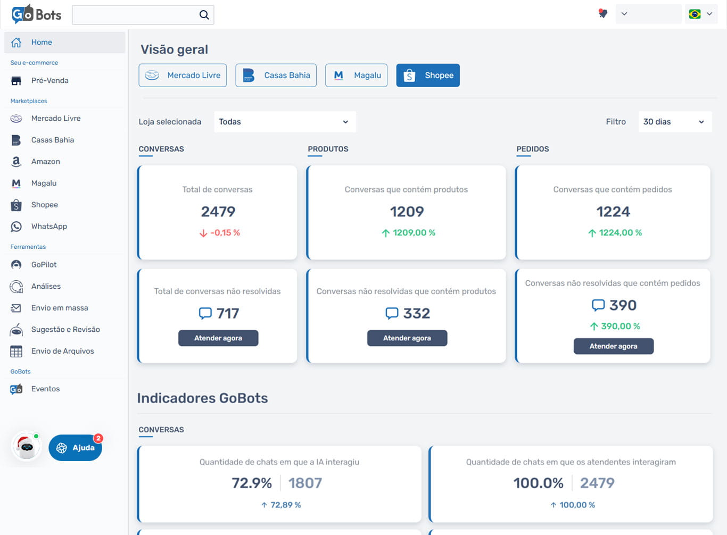This screenshot has width=727, height=535.
Task: Enable the Magalu marketplace filter
Action: coord(356,75)
